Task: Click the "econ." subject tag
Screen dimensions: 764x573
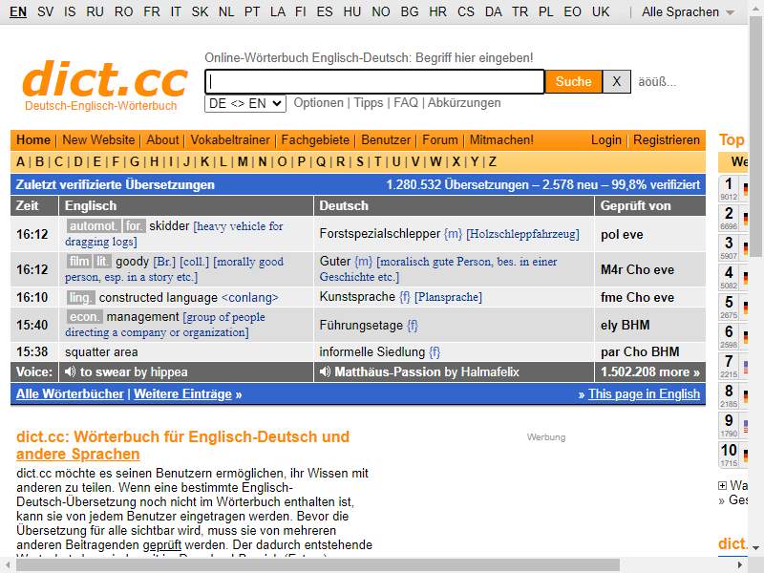Action: point(84,317)
